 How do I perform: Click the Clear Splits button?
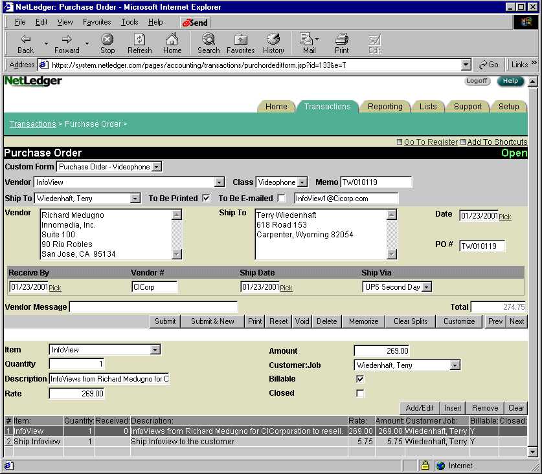411,321
